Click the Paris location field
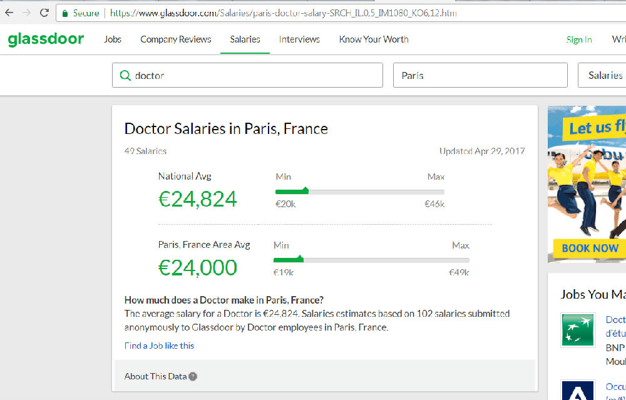626x400 pixels. [480, 75]
